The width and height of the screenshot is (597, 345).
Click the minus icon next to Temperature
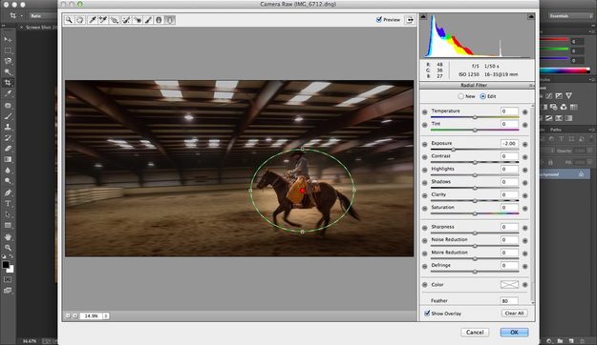click(424, 112)
